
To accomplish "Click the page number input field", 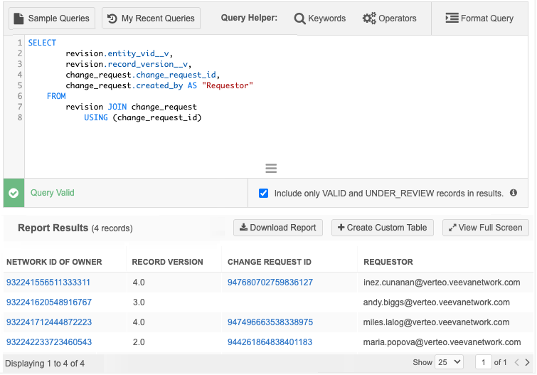I will [x=483, y=362].
